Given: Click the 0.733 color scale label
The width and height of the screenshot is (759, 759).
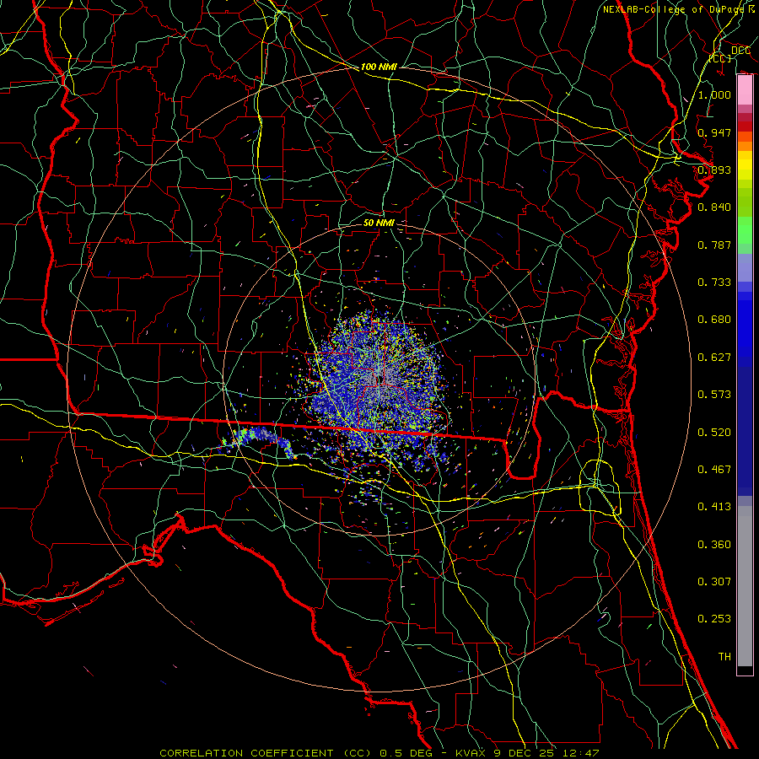Looking at the screenshot, I should (x=714, y=282).
